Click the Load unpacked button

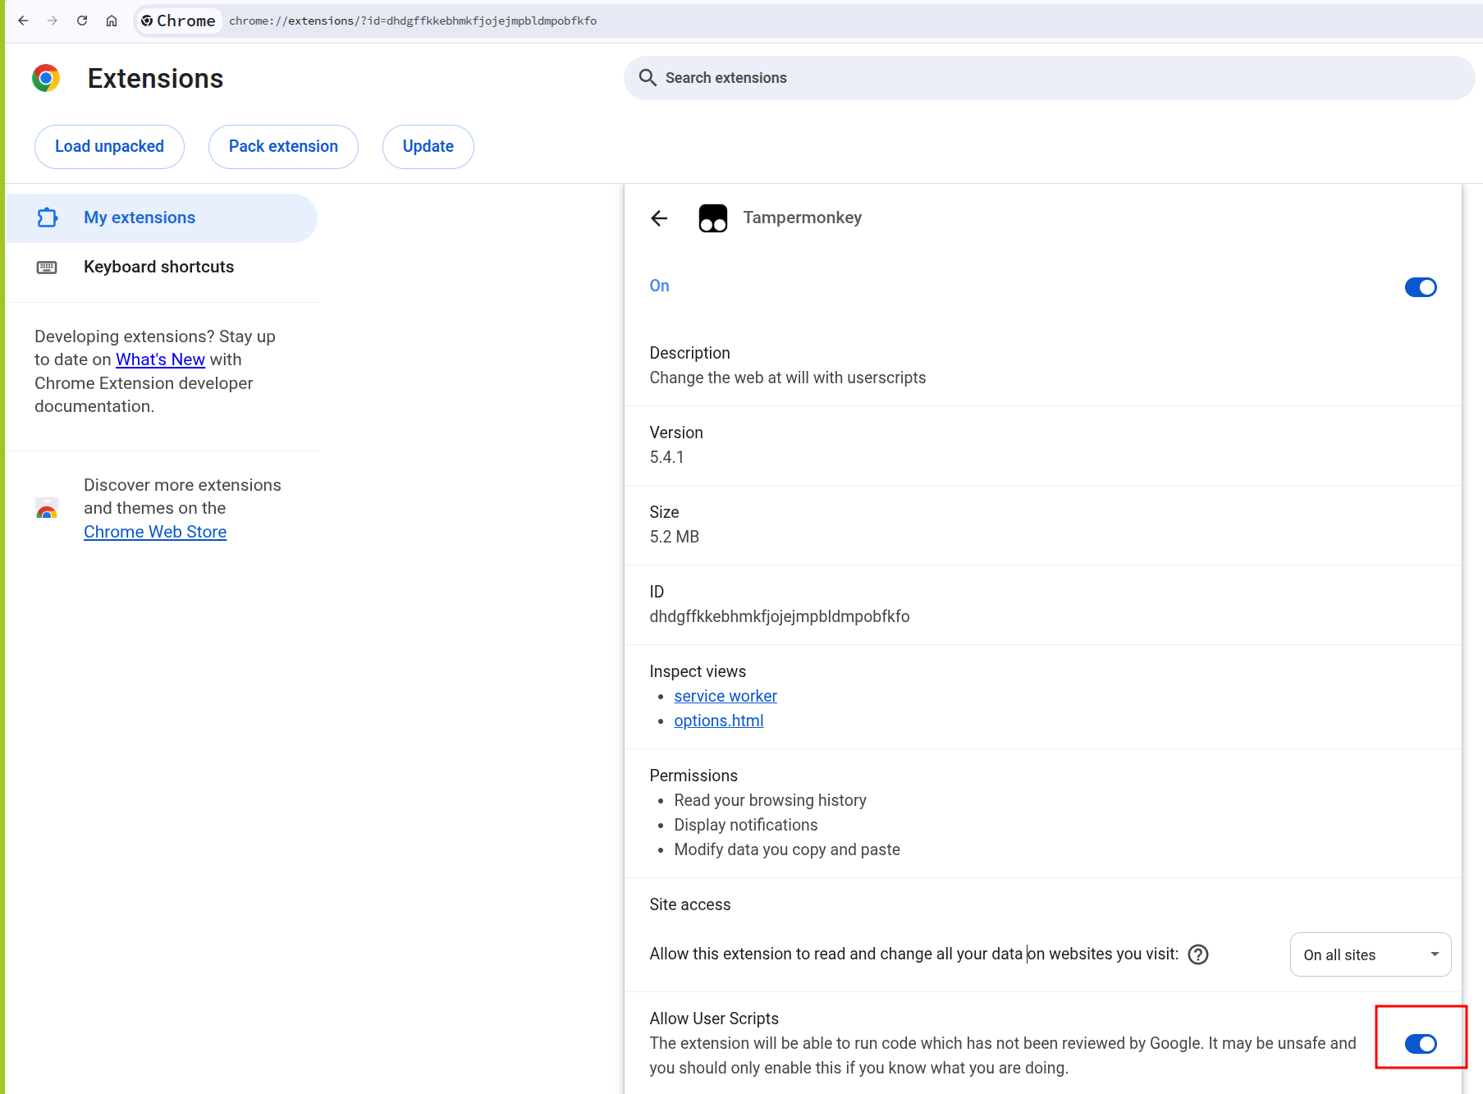pos(109,147)
